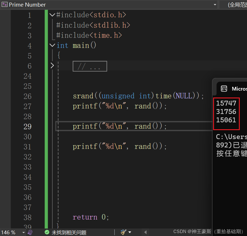The image size is (247, 236).
Task: Click the 未找到相关问题 status text
Action: tap(69, 232)
